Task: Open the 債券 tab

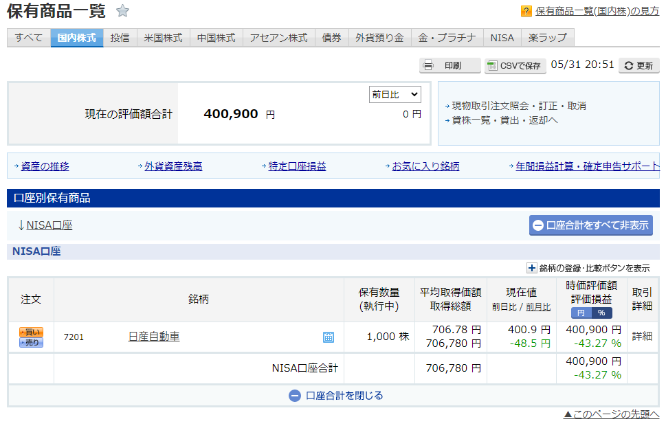Action: tap(332, 38)
